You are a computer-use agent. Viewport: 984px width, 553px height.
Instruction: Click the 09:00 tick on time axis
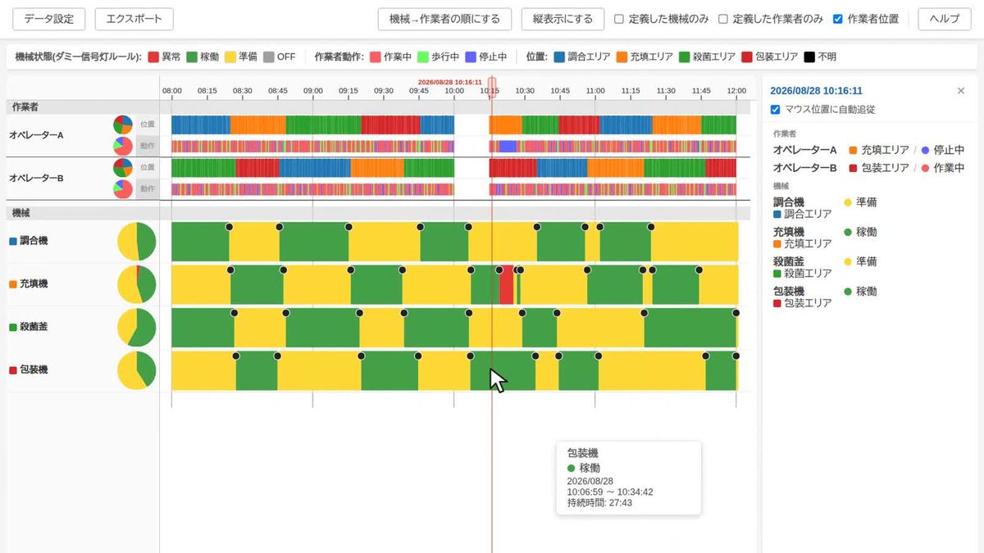[313, 90]
